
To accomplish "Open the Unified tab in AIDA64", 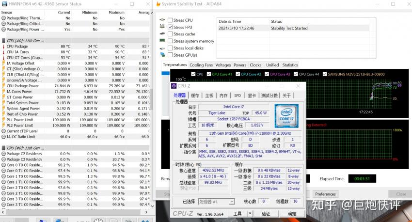I will 272,65.
